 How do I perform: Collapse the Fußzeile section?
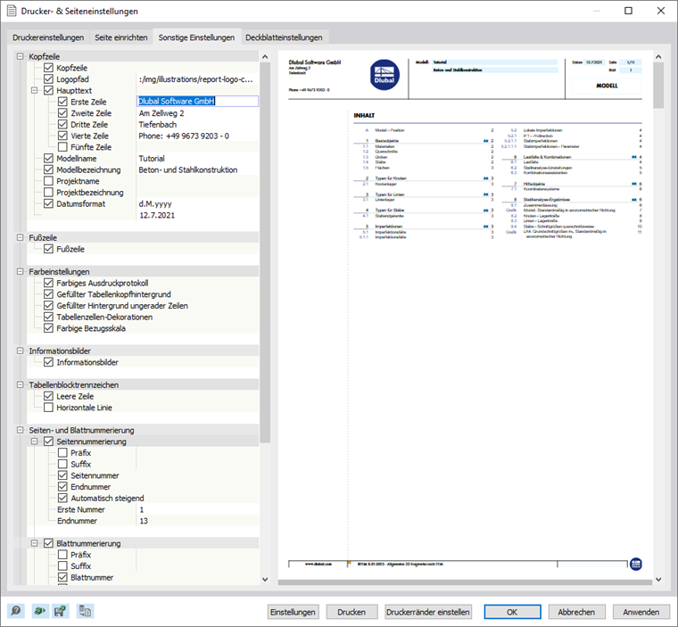click(x=20, y=237)
